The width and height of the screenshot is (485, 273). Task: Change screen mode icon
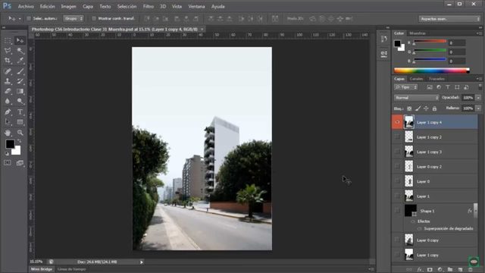(20, 163)
